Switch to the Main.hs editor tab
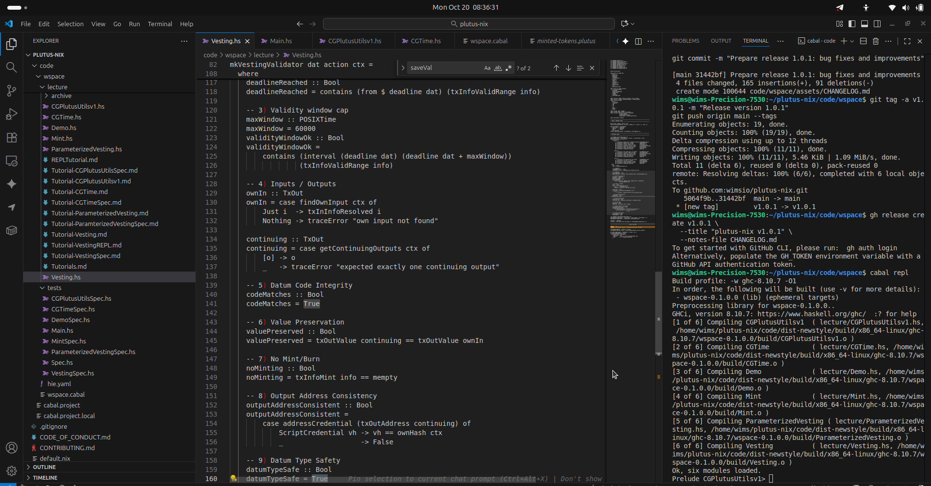Image resolution: width=931 pixels, height=486 pixels. click(280, 41)
